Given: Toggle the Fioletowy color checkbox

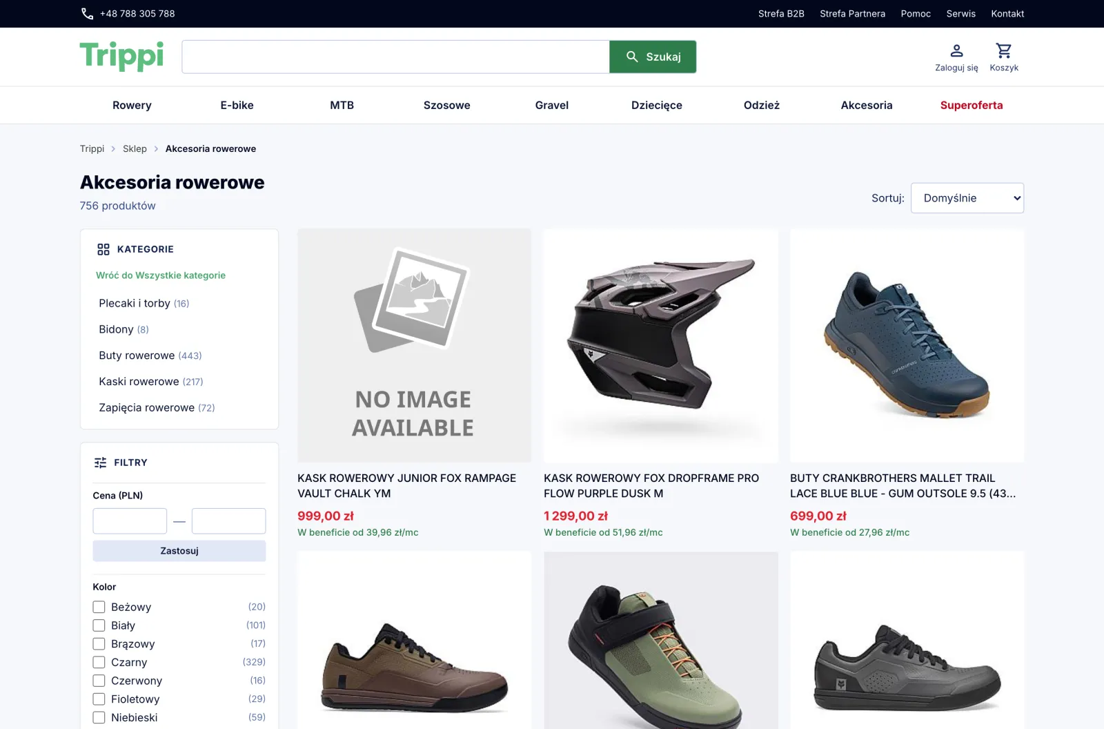Looking at the screenshot, I should tap(99, 699).
